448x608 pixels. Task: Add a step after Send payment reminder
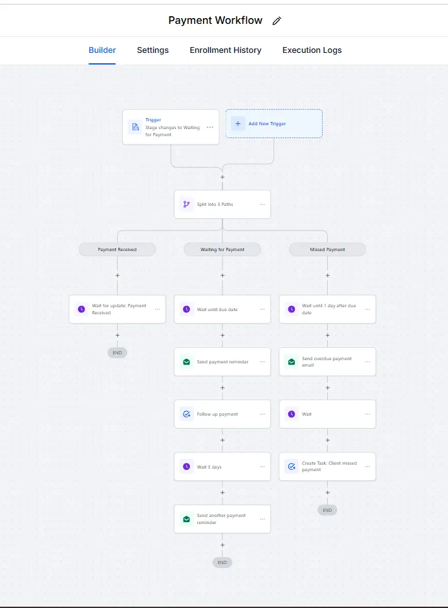coord(222,388)
